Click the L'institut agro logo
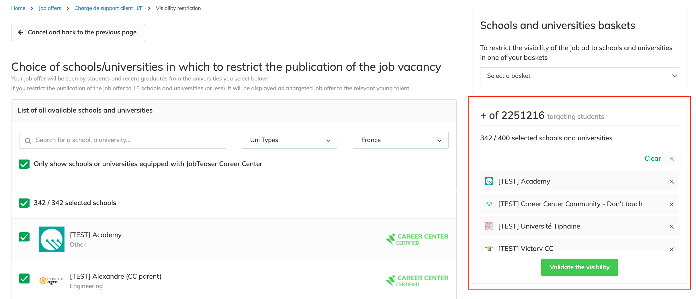696x299 pixels. coord(52,281)
